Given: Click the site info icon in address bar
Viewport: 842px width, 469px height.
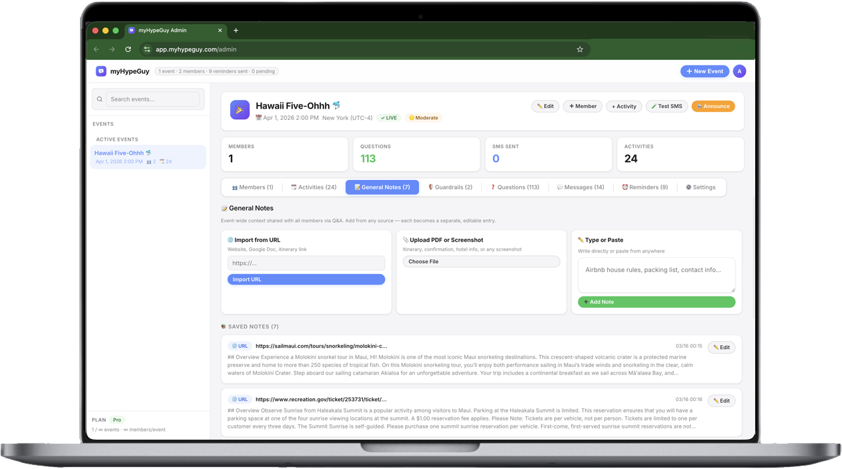Looking at the screenshot, I should [x=147, y=49].
